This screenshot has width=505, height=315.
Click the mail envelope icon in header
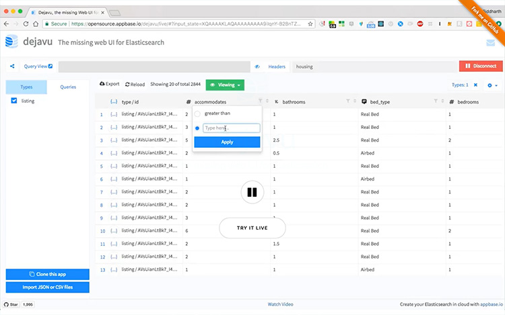point(490,42)
